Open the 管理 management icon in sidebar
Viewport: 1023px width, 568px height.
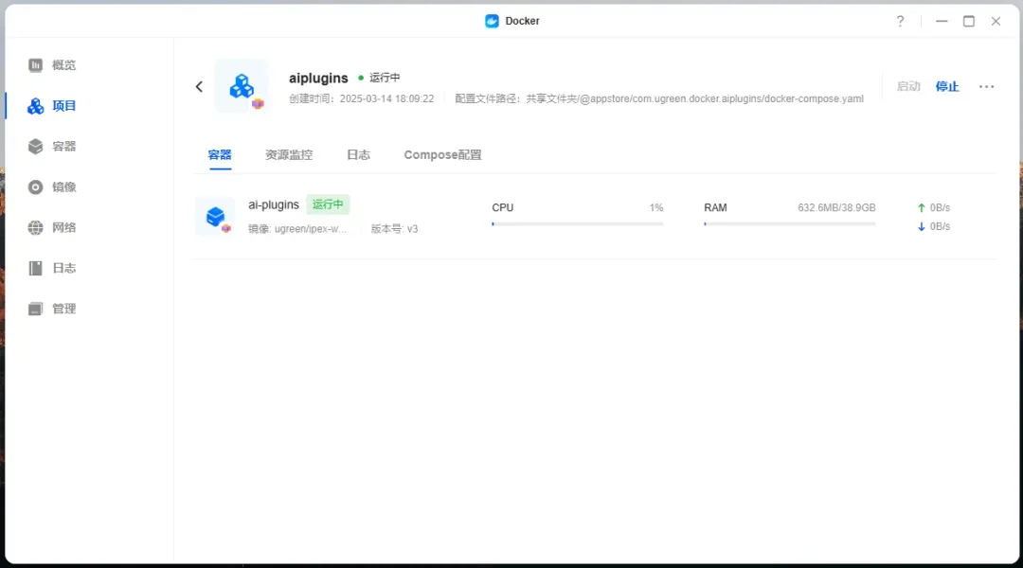(35, 310)
